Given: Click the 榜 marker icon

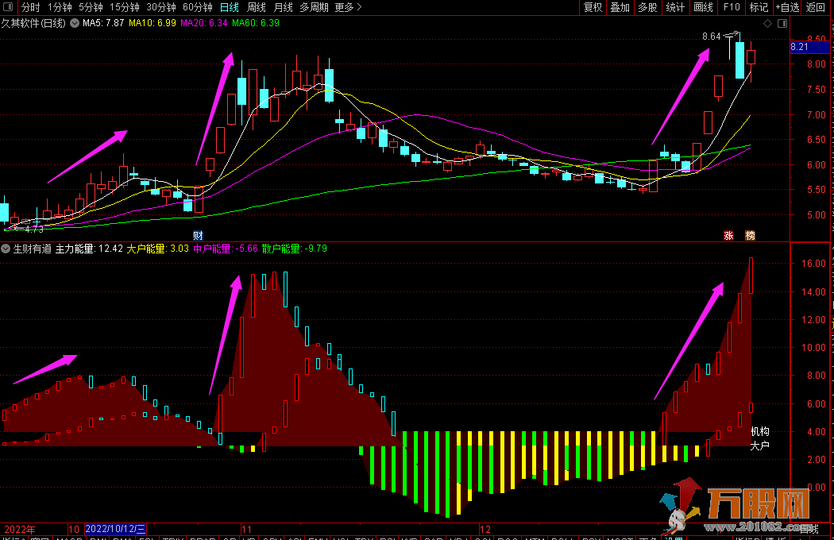Looking at the screenshot, I should [750, 235].
